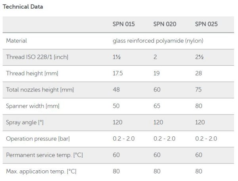This screenshot has width=238, height=181.
Task: Select the 75 total nozzles height value
Action: [198, 90]
